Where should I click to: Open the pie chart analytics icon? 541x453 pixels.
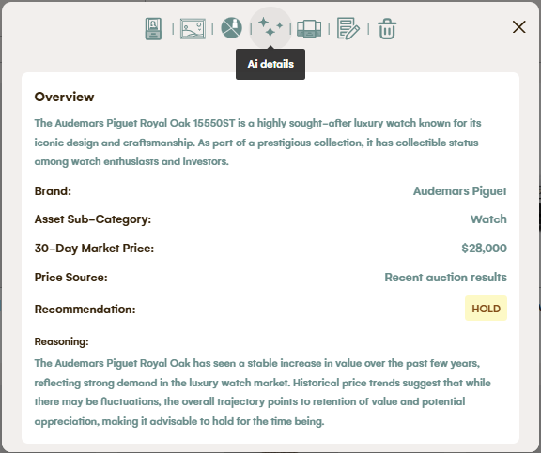pyautogui.click(x=231, y=28)
